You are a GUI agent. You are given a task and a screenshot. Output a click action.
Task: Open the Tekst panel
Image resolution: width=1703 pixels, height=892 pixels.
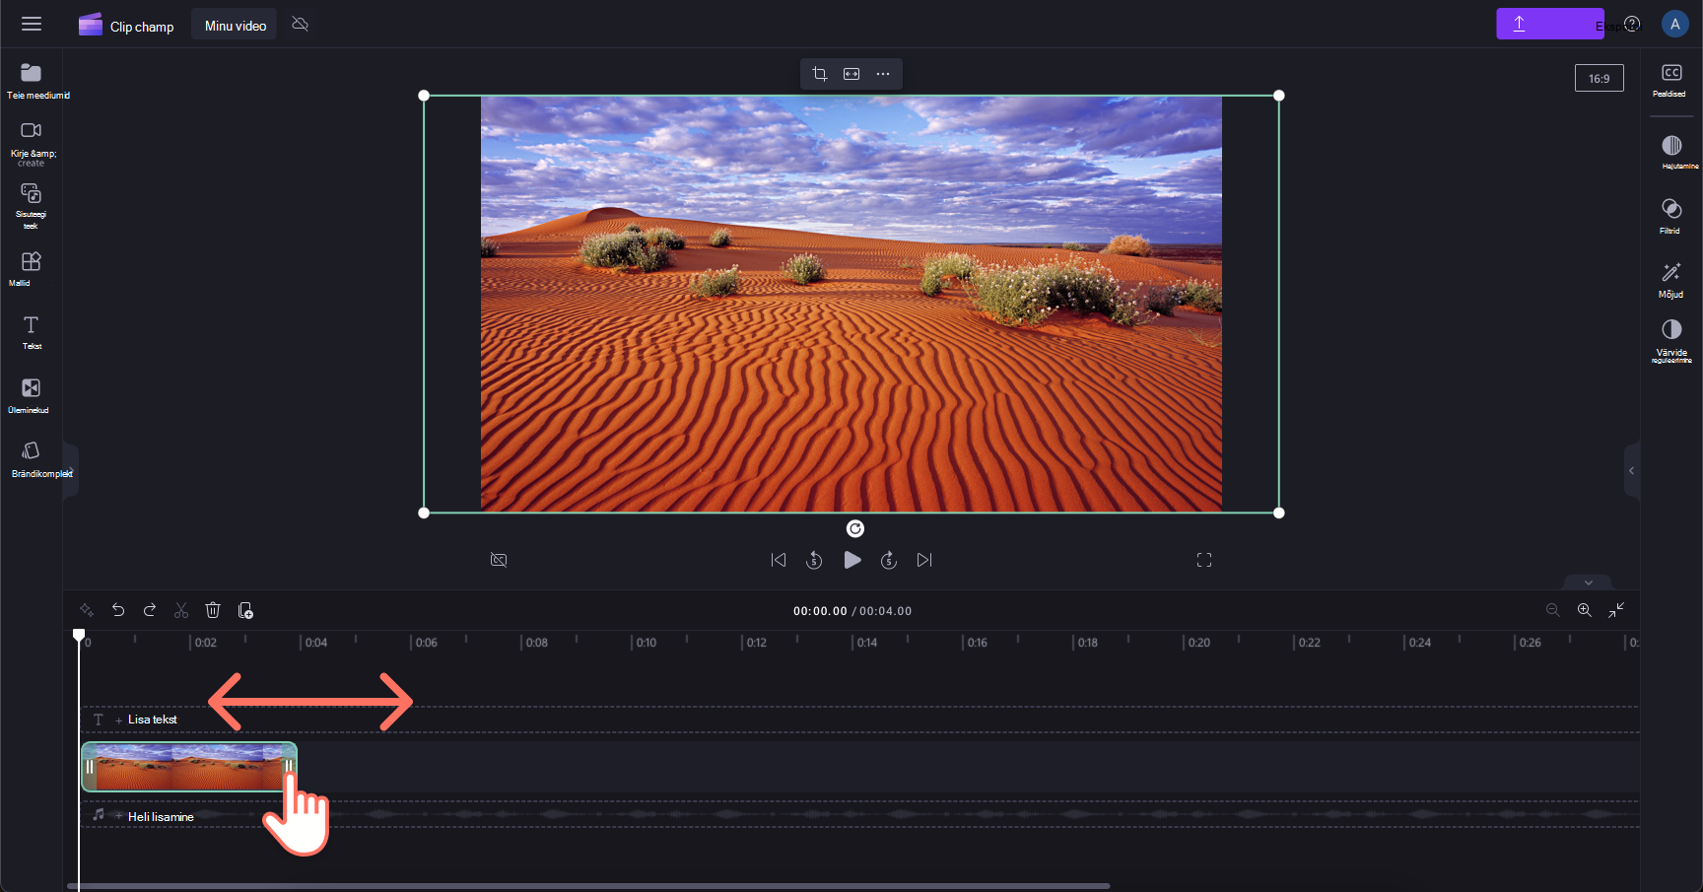tap(32, 332)
